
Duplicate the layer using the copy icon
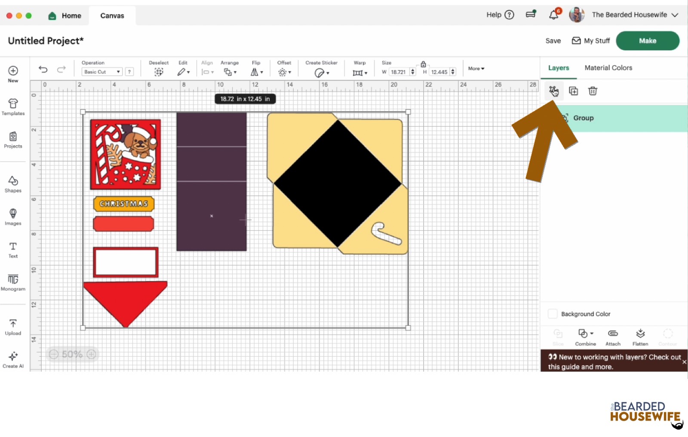574,91
